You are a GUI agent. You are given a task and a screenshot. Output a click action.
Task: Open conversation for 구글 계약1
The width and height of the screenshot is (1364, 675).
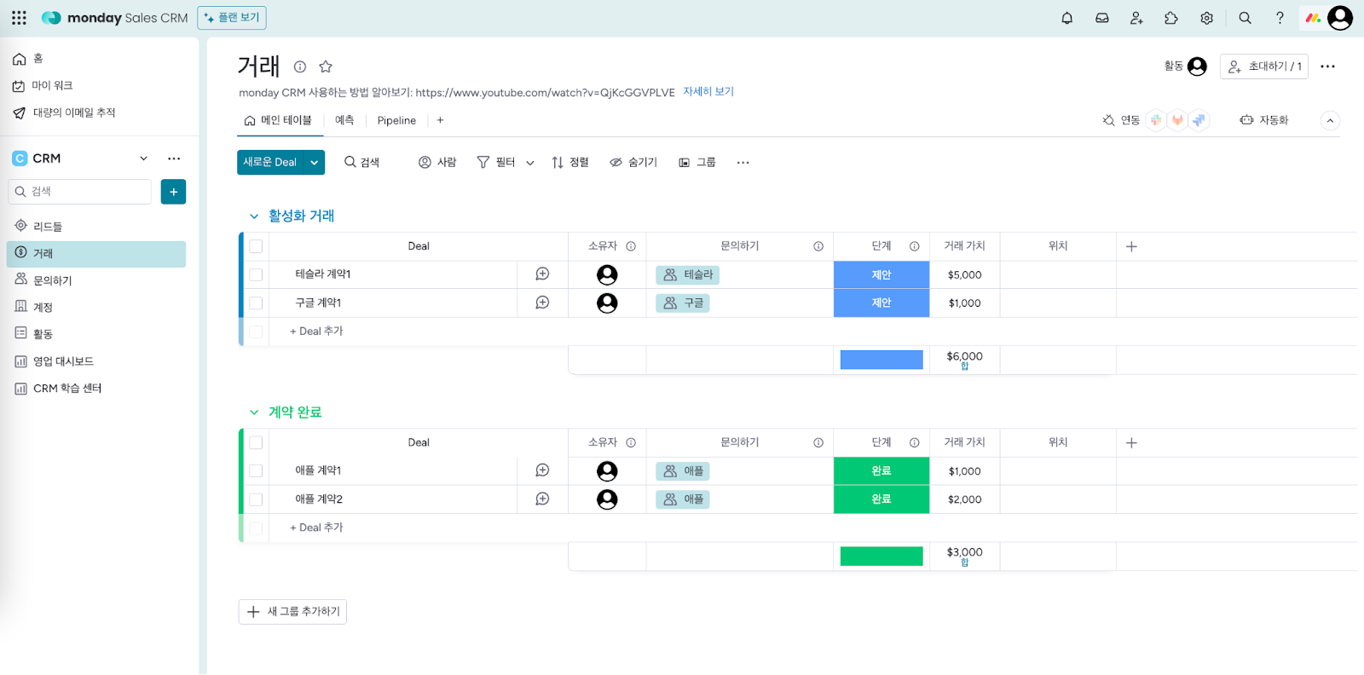pyautogui.click(x=542, y=303)
